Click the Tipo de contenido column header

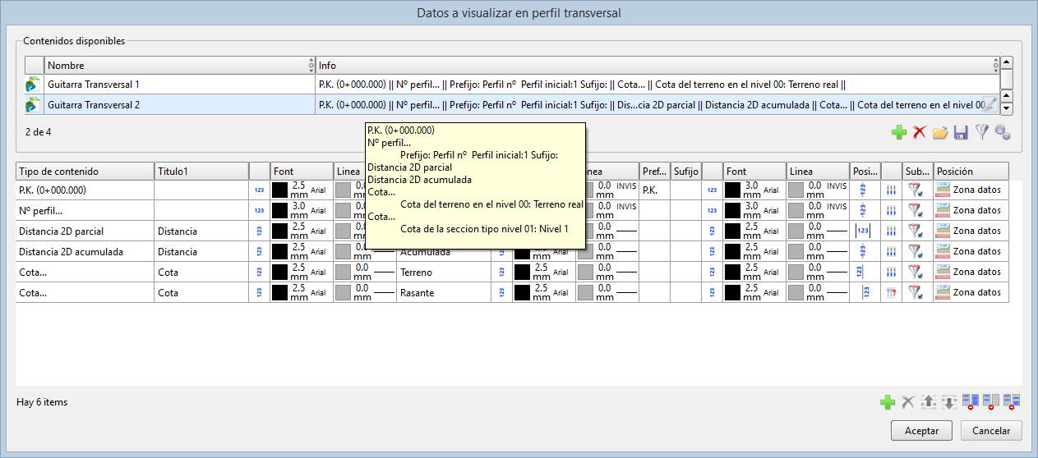click(85, 172)
